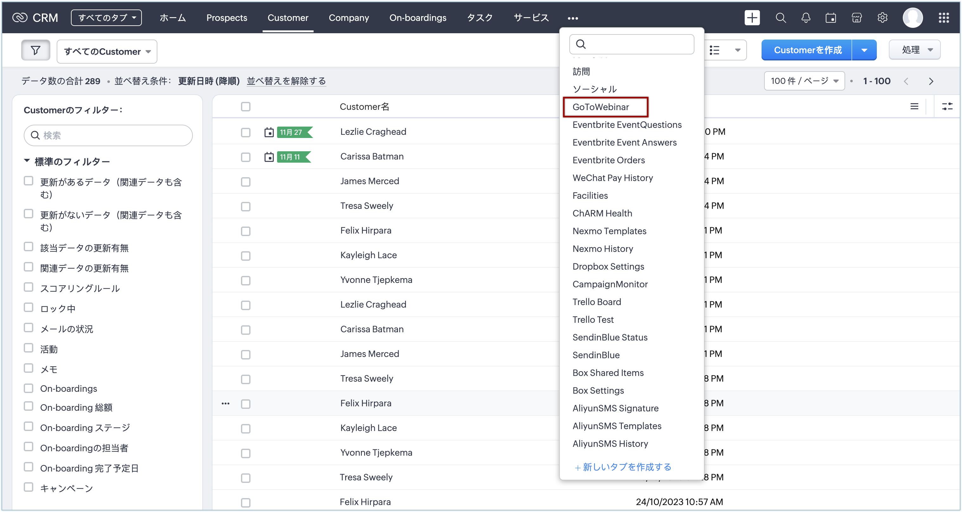Click the filter funnel icon
This screenshot has width=962, height=512.
[x=35, y=50]
